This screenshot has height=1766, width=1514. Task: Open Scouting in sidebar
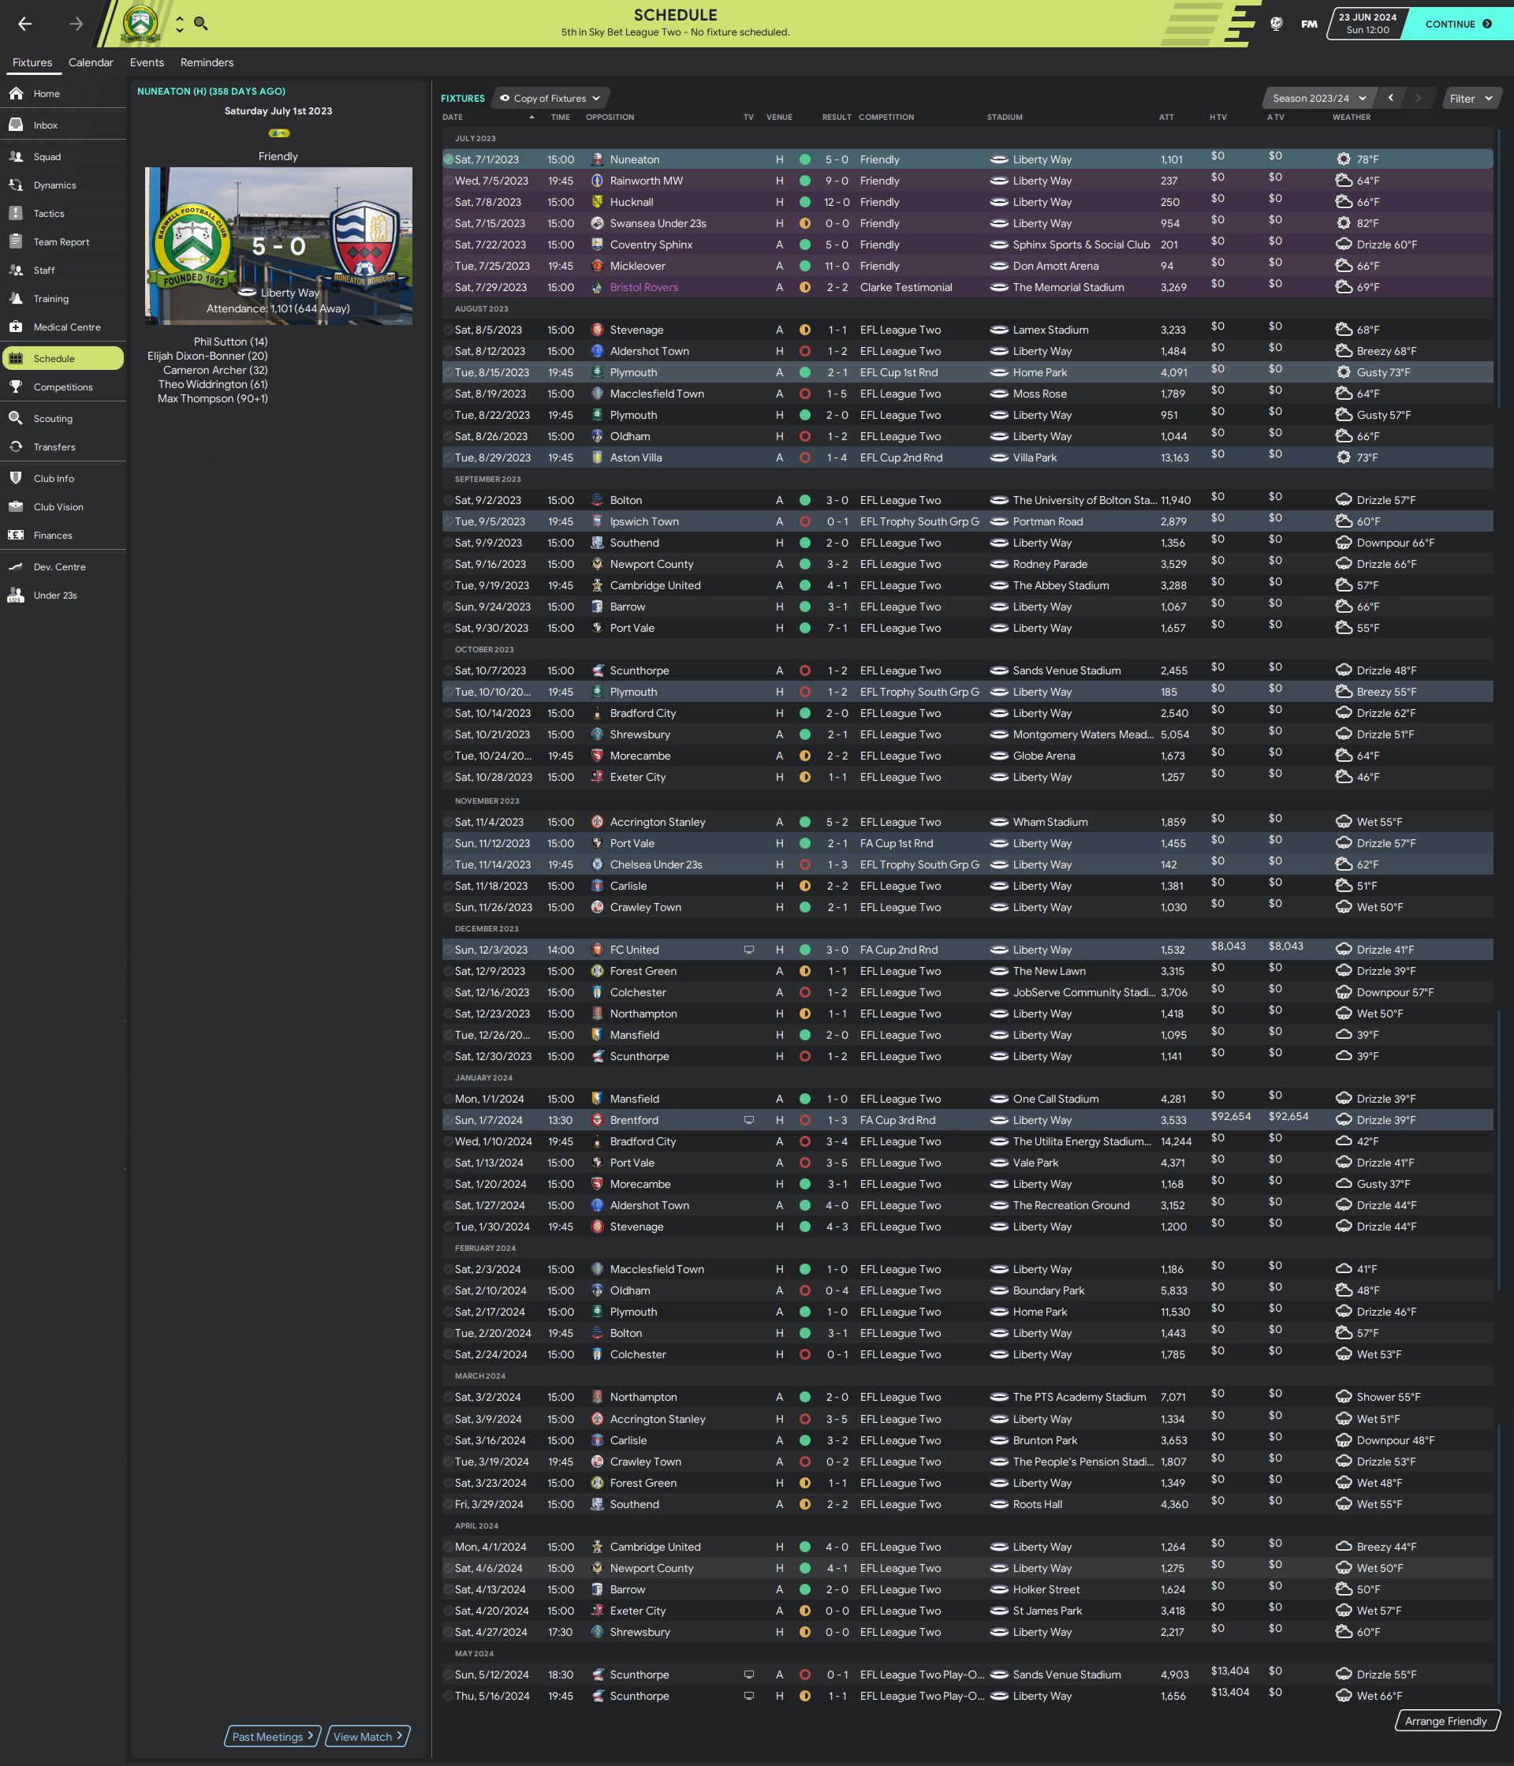63,419
